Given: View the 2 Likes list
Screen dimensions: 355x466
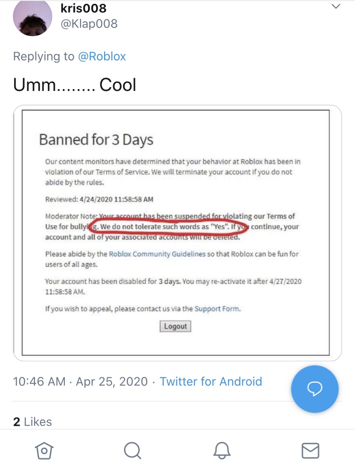Looking at the screenshot, I should point(32,421).
